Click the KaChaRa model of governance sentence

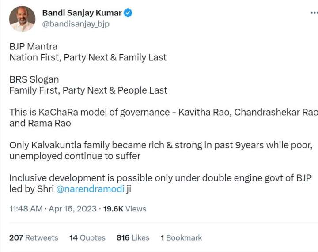[159, 113]
